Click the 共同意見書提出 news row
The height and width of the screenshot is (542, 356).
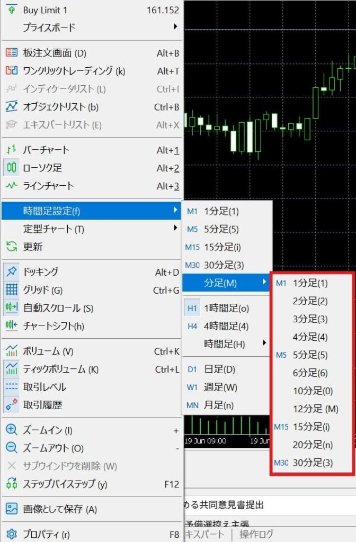270,505
